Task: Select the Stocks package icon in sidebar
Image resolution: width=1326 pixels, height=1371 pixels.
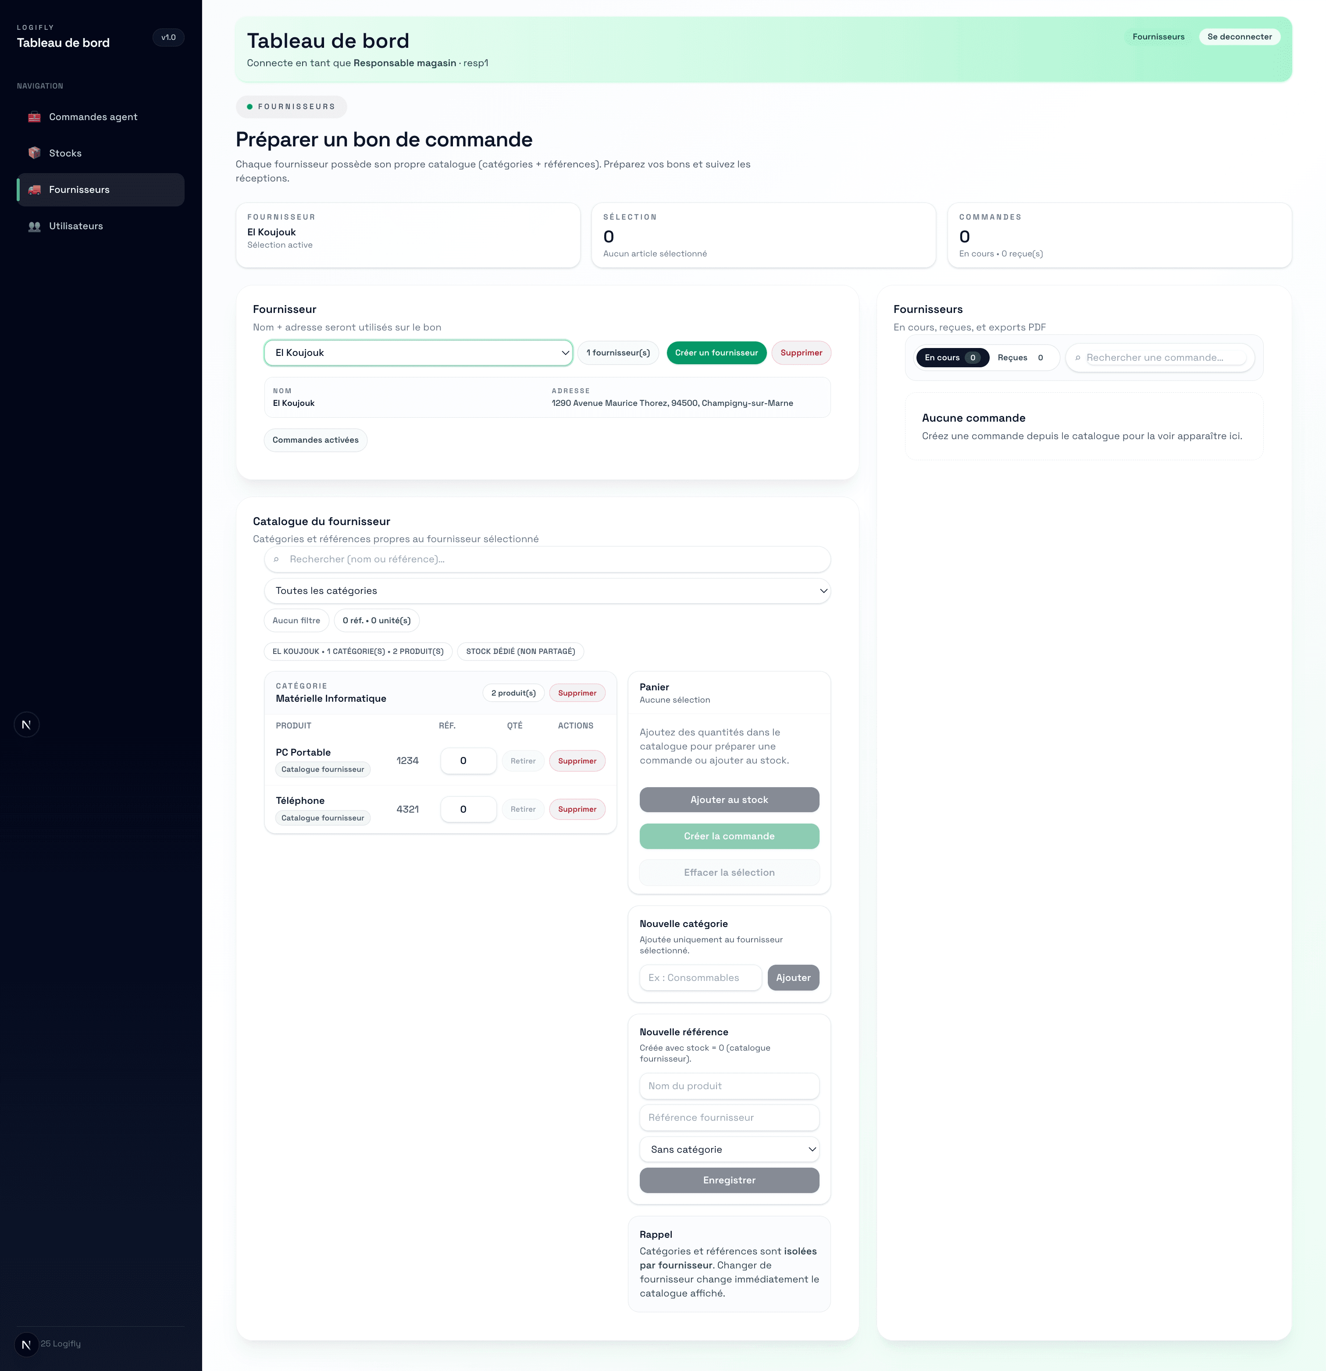Action: [x=34, y=153]
